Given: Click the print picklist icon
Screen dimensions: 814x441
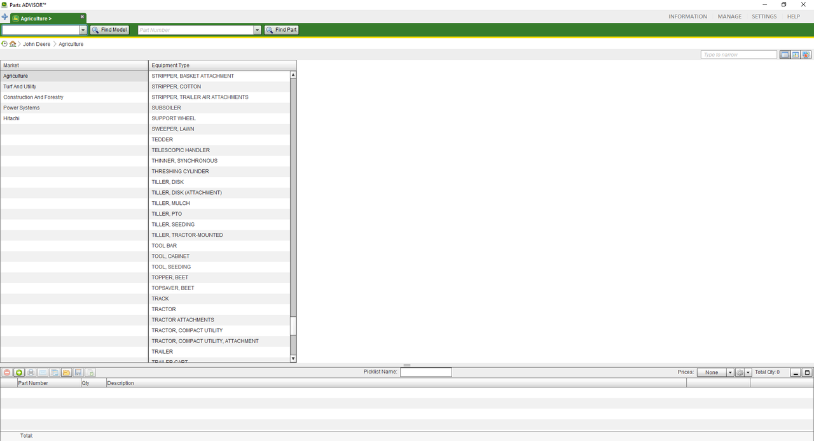Looking at the screenshot, I should click(31, 372).
